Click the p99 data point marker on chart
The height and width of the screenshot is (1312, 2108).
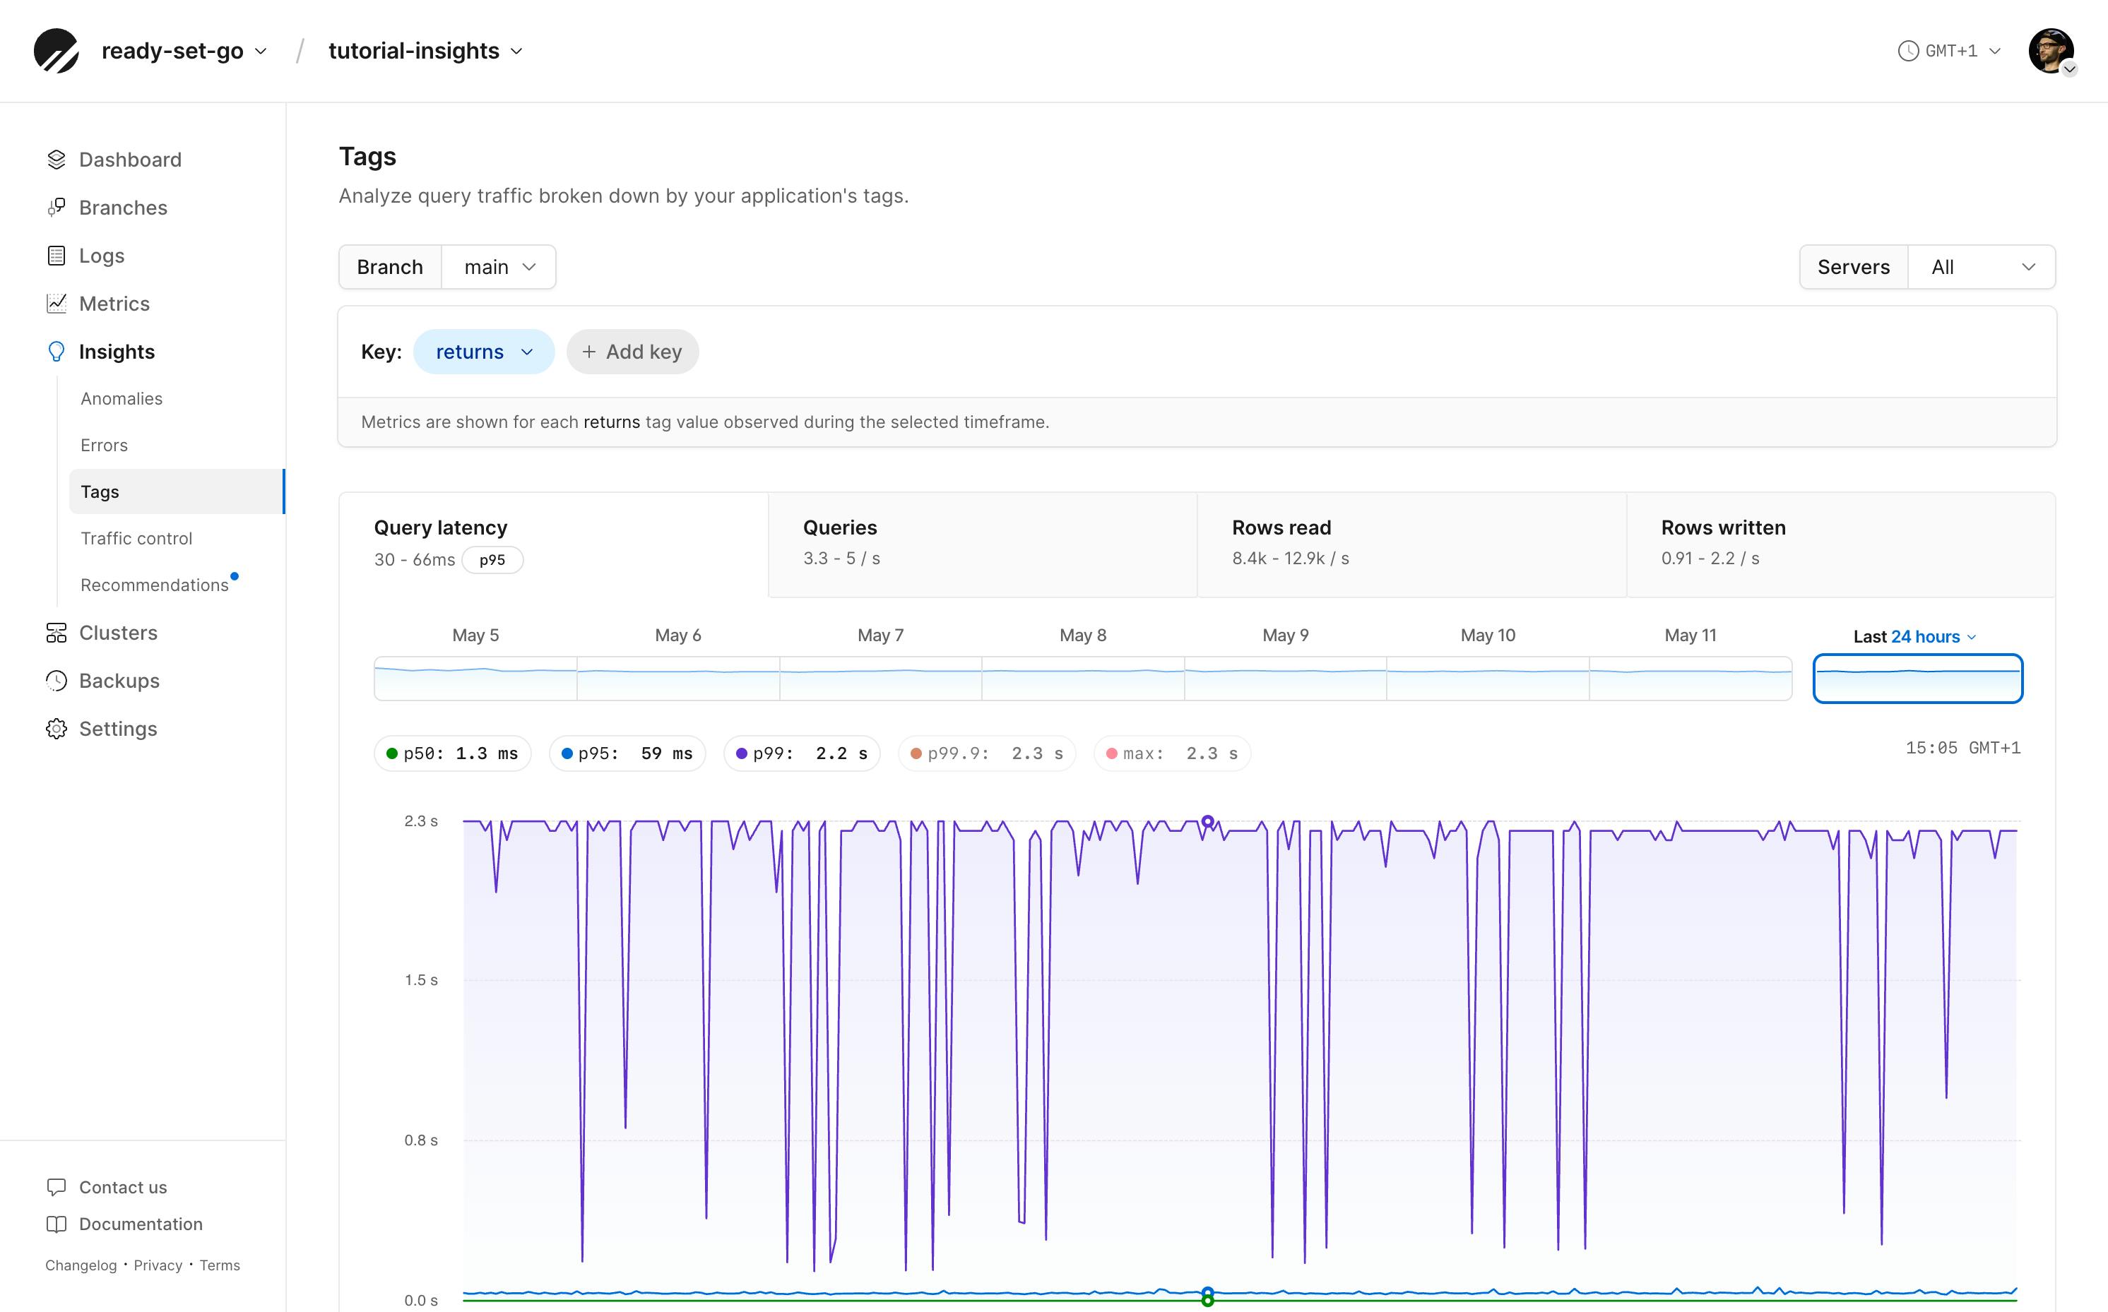pos(1207,821)
